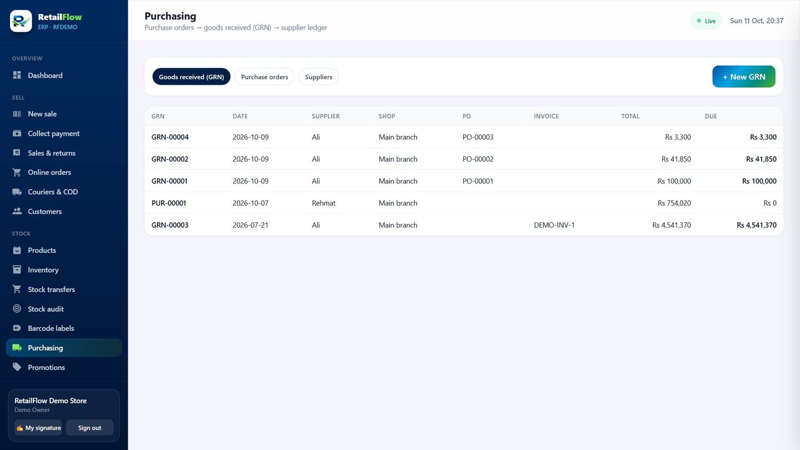
Task: Click the RetailFlow logo icon
Action: tap(21, 21)
